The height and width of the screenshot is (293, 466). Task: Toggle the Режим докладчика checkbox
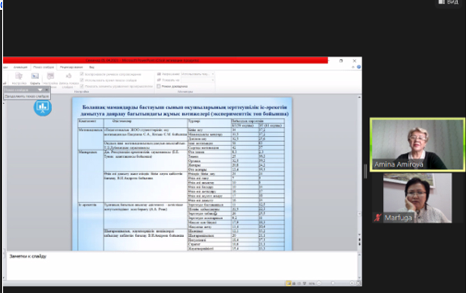[x=159, y=87]
